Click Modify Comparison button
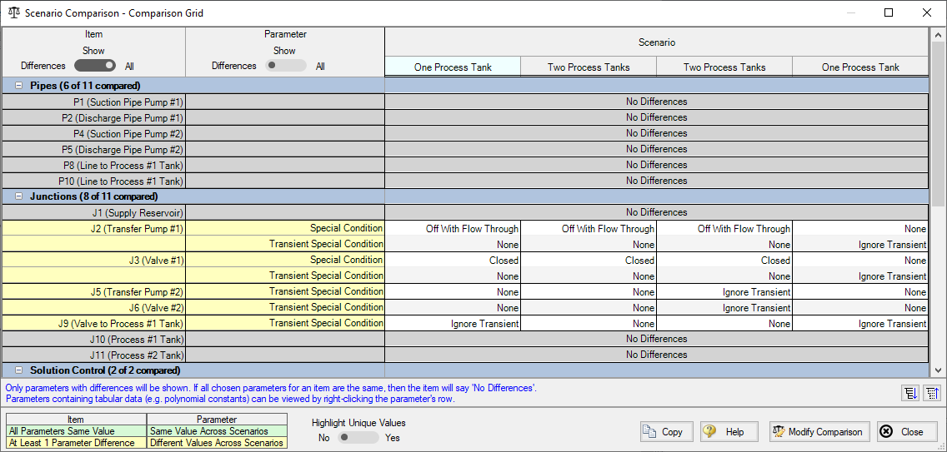Viewport: 947px width, 452px height. (819, 431)
